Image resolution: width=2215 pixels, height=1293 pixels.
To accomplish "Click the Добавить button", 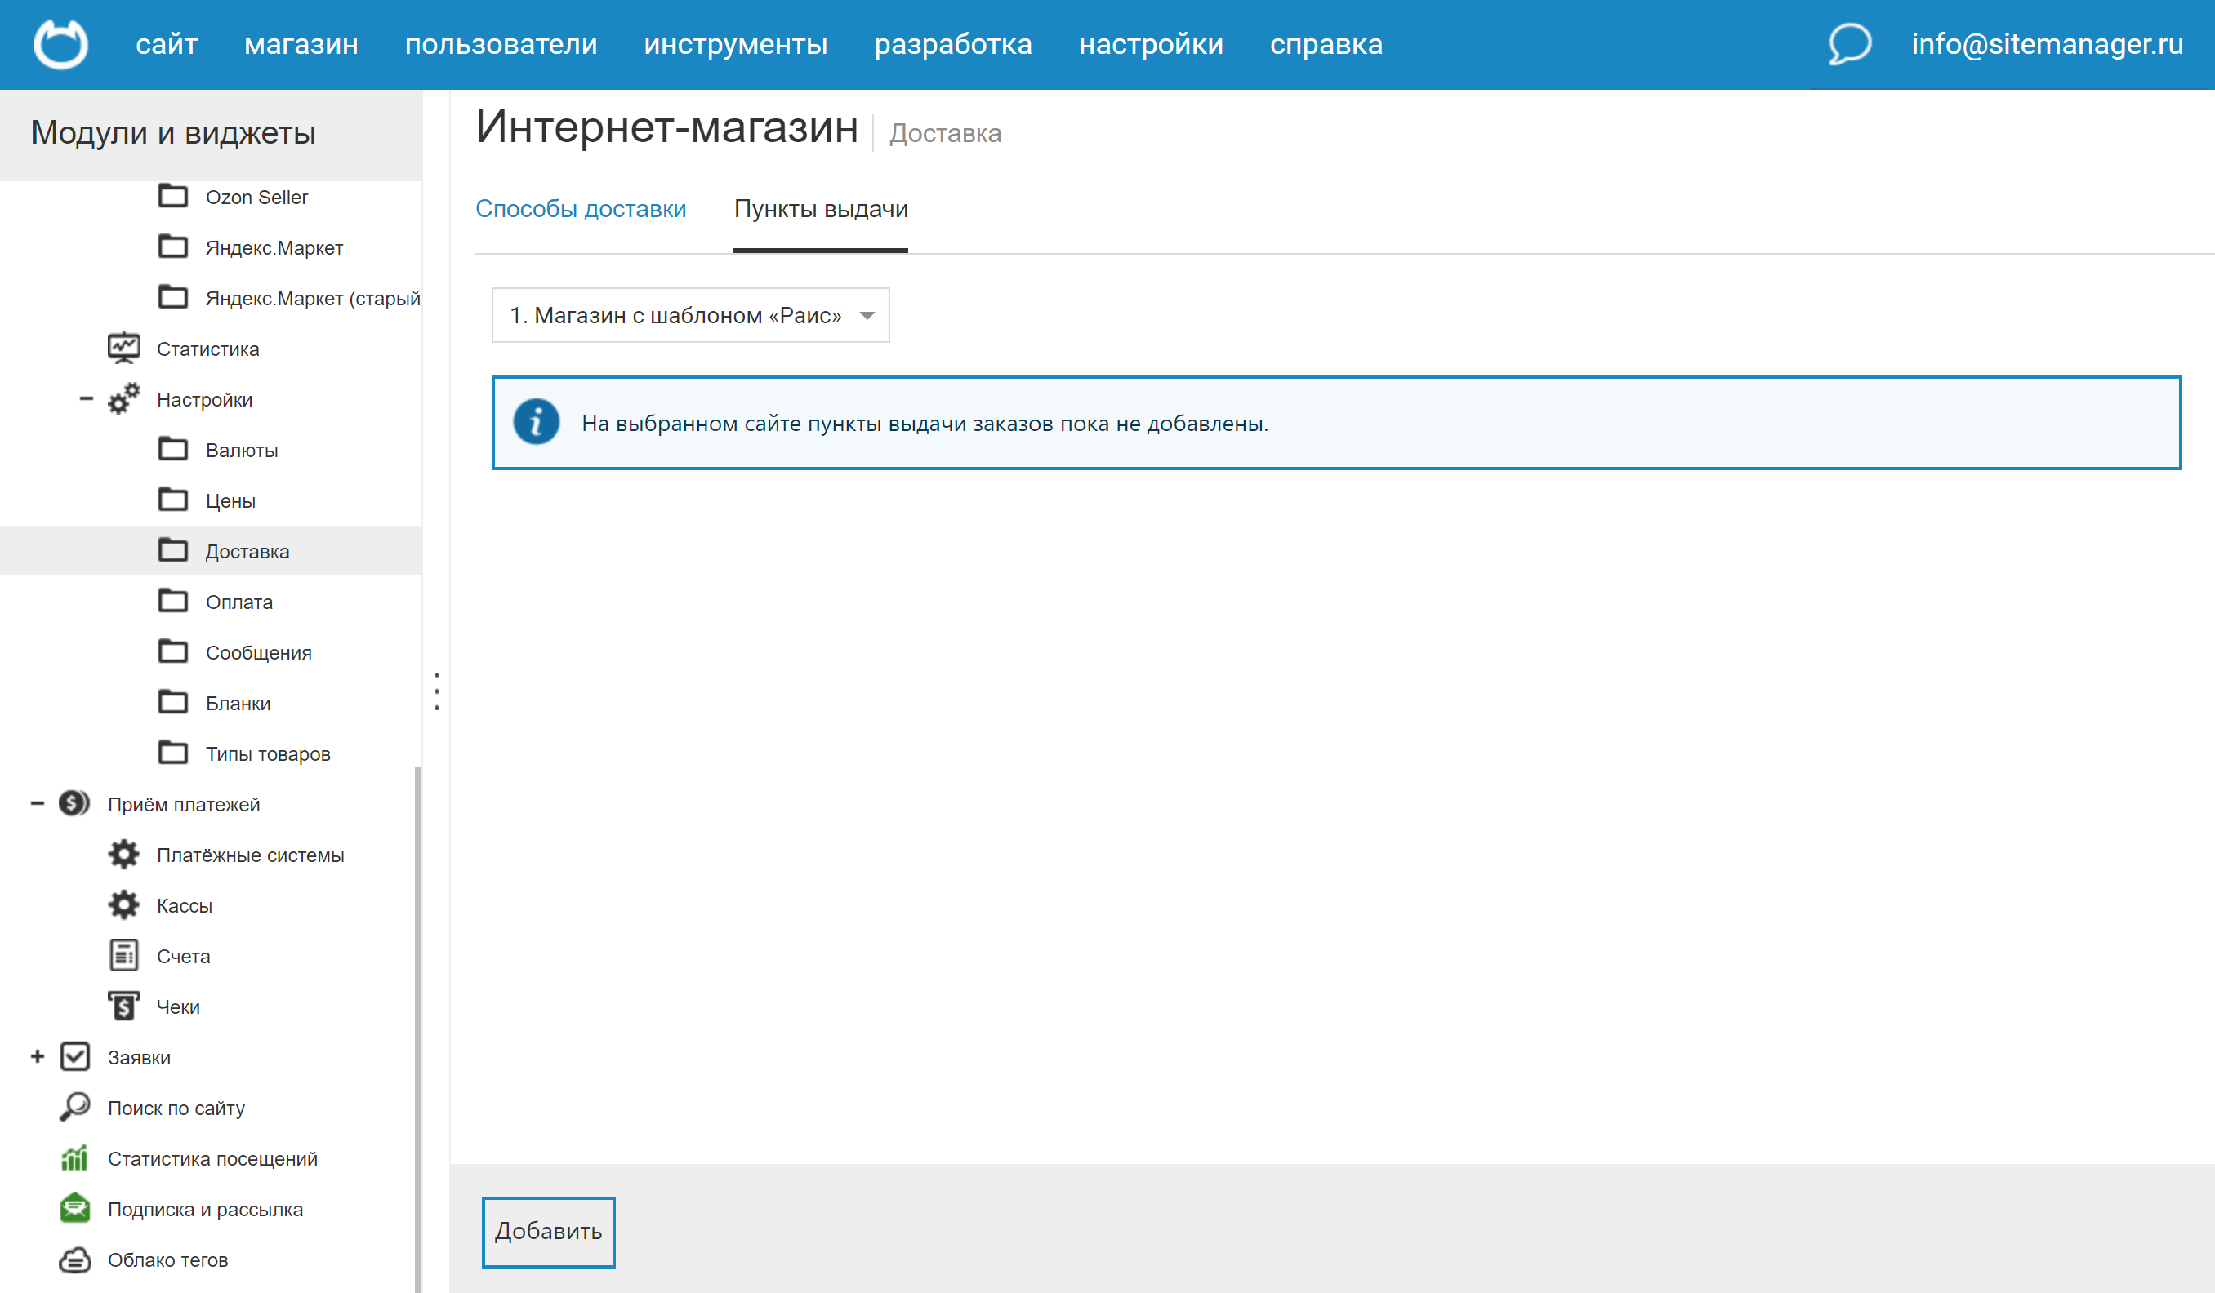I will point(547,1233).
